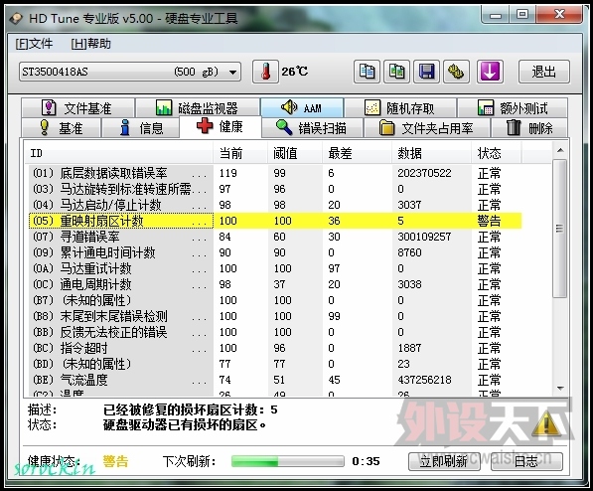Click the floppy disk save icon
The image size is (593, 491).
[x=426, y=72]
